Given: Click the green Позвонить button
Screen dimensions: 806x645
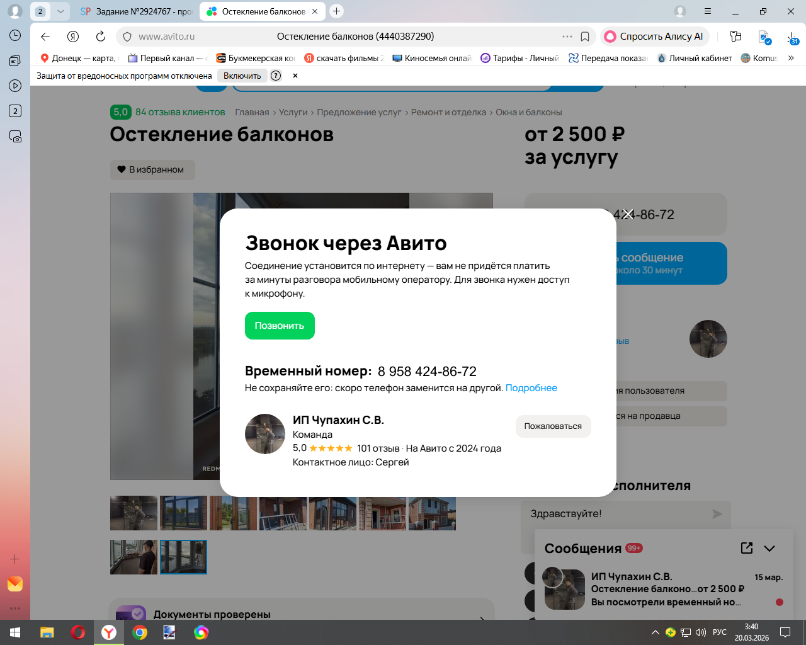Looking at the screenshot, I should coord(280,326).
